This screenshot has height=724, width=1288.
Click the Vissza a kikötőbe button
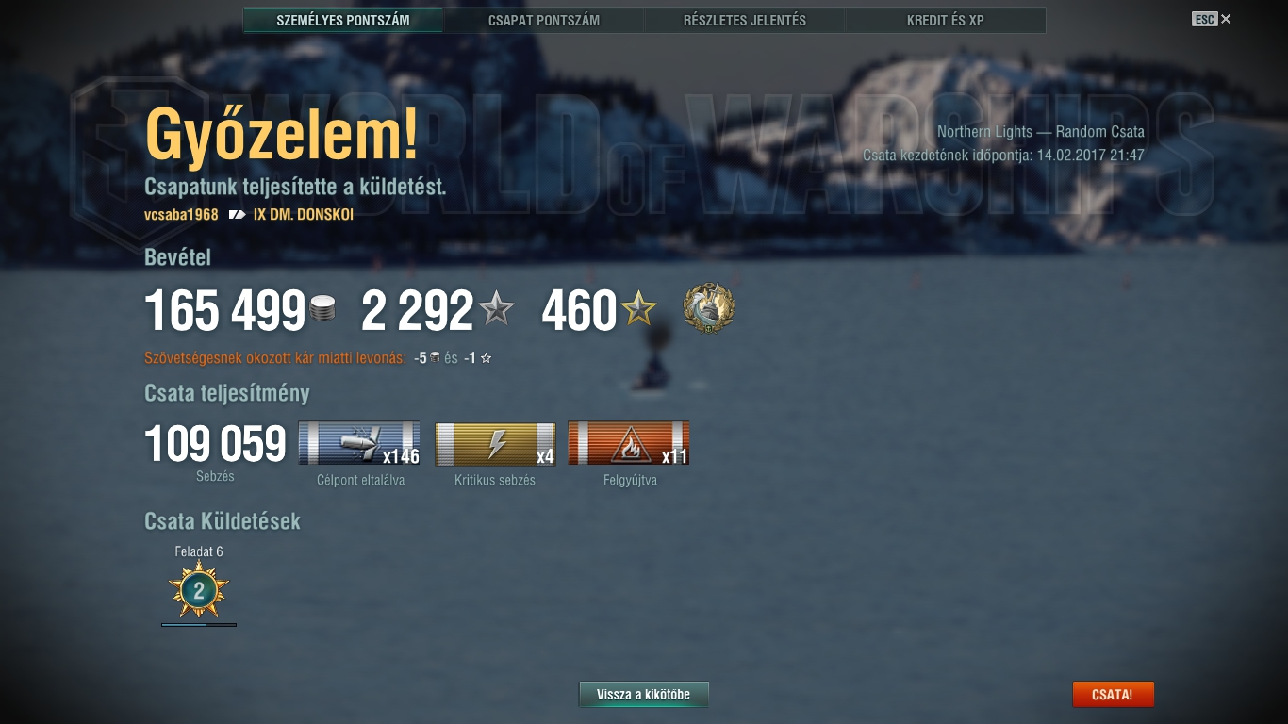click(644, 695)
